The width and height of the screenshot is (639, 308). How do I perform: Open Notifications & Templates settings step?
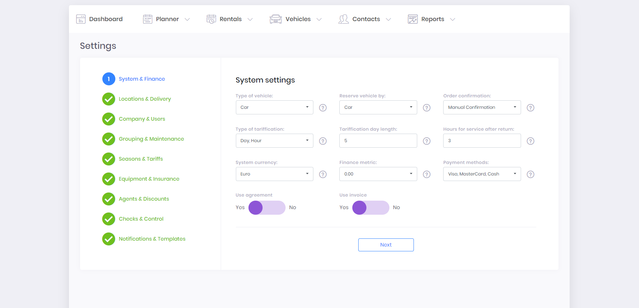(152, 239)
